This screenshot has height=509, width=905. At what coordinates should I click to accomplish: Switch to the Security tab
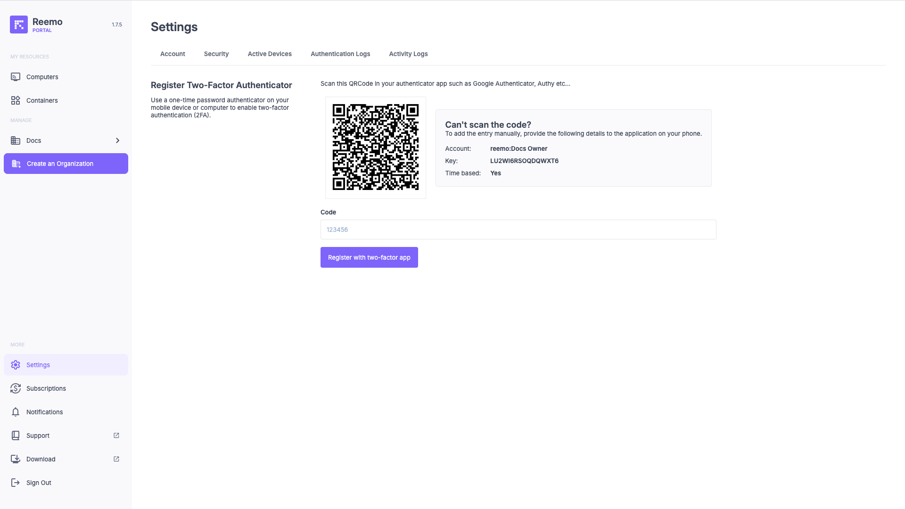pyautogui.click(x=216, y=54)
